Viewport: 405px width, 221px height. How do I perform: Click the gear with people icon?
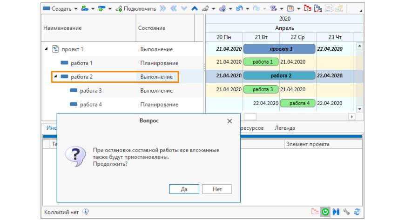tap(223, 8)
